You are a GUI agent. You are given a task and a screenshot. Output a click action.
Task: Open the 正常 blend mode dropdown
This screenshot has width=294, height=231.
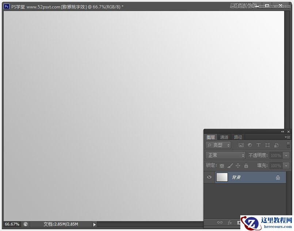click(x=225, y=155)
